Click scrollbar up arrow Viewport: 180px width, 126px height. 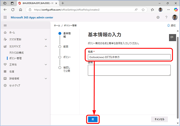coord(178,31)
